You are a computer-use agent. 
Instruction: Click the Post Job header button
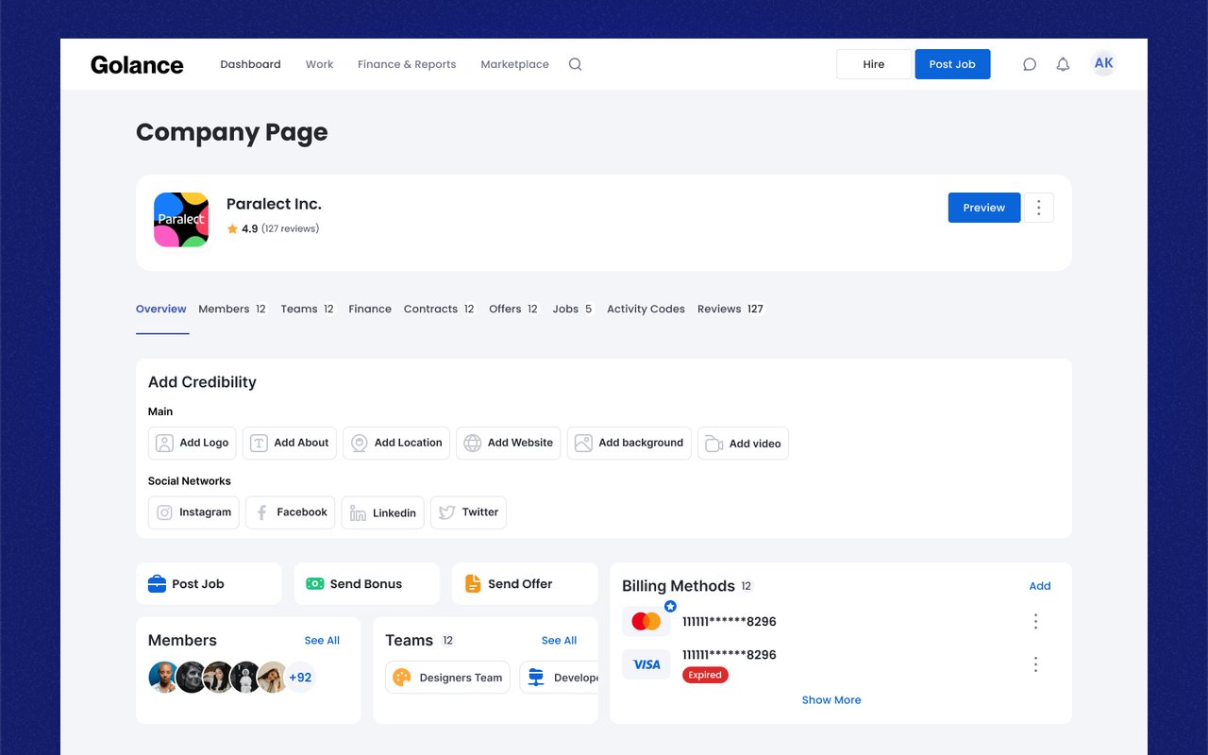952,64
